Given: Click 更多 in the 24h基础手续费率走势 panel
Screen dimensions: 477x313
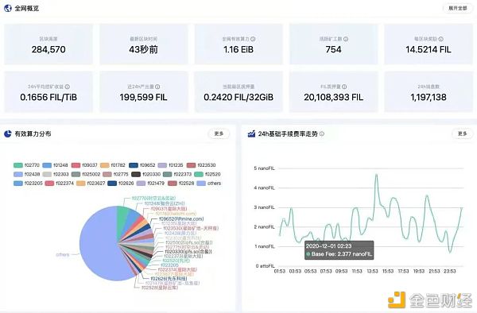Looking at the screenshot, I should tap(463, 133).
